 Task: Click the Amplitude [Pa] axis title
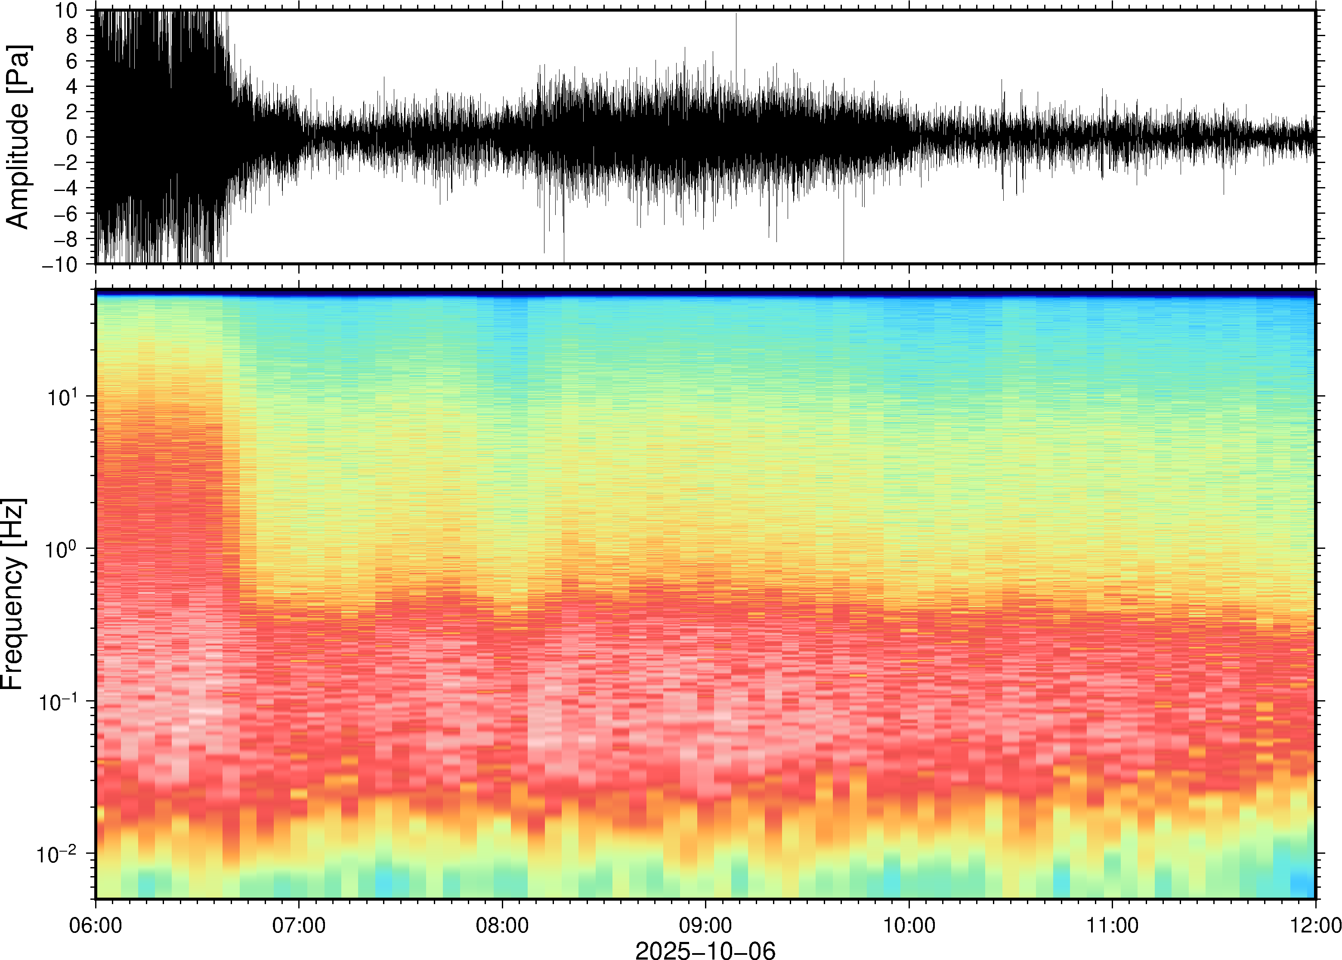point(18,137)
